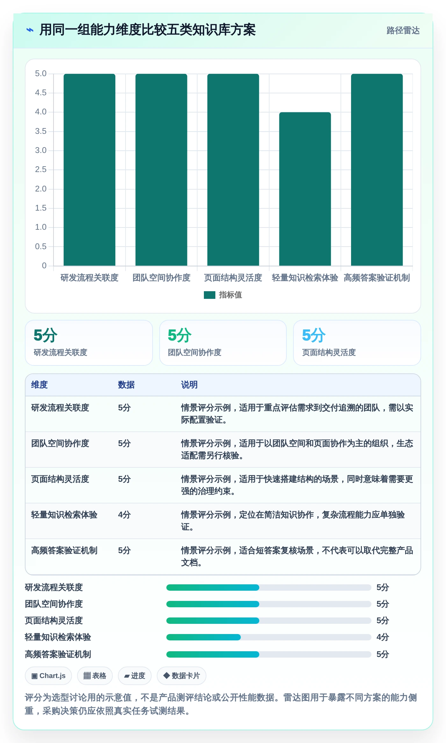Click the 高频答案验证机制 chart bar
This screenshot has height=743, width=446.
pyautogui.click(x=377, y=170)
